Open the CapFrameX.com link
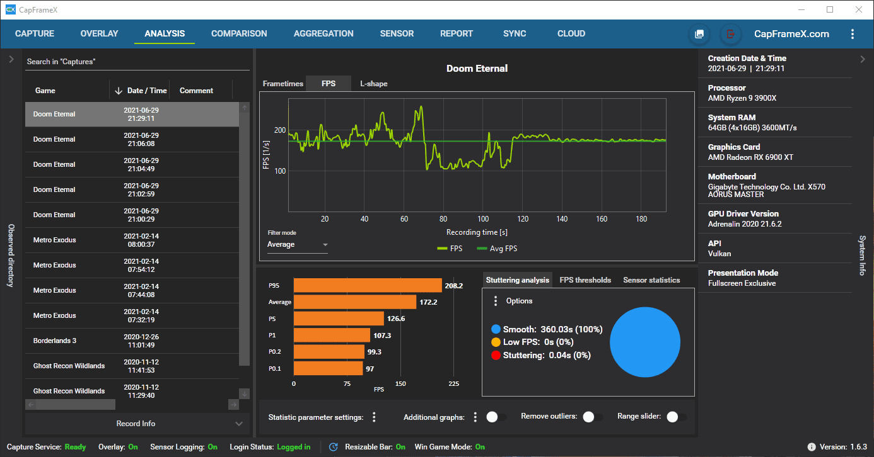The width and height of the screenshot is (874, 457). 792,34
